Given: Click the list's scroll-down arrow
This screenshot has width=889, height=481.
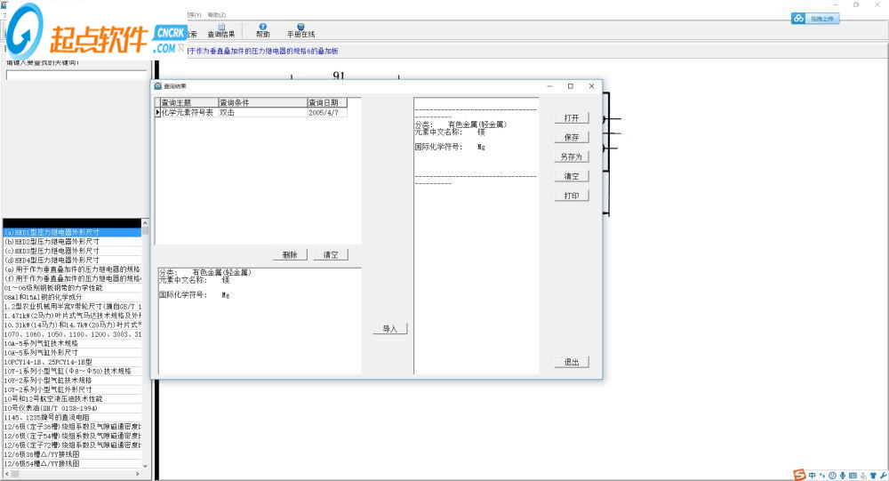Looking at the screenshot, I should click(145, 465).
